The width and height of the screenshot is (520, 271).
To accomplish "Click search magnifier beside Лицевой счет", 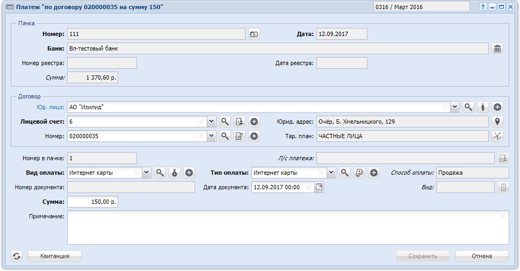I will click(225, 122).
